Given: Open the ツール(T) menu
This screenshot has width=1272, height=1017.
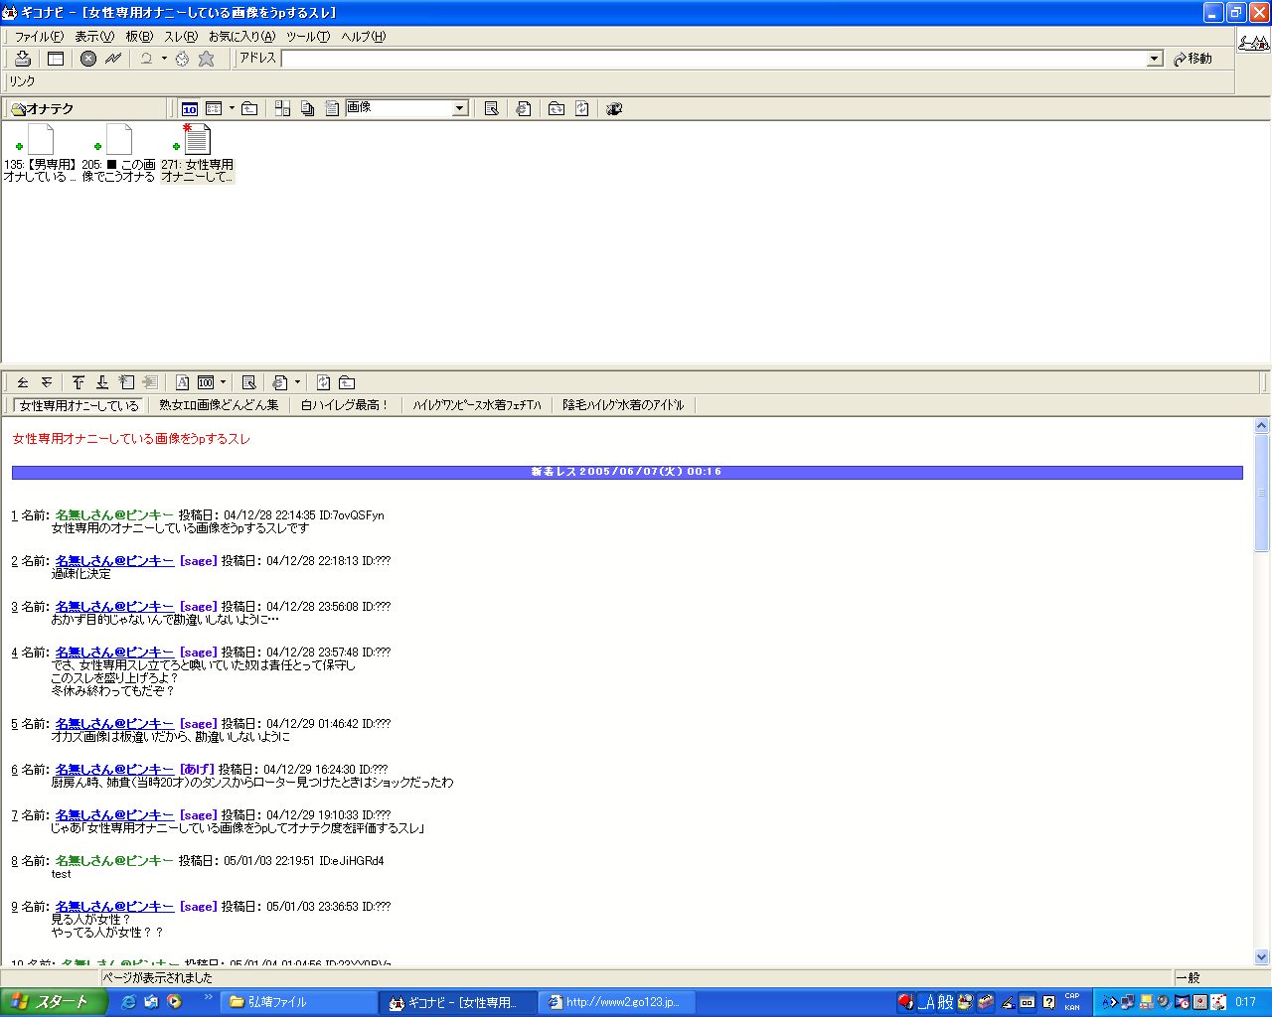Looking at the screenshot, I should (307, 37).
